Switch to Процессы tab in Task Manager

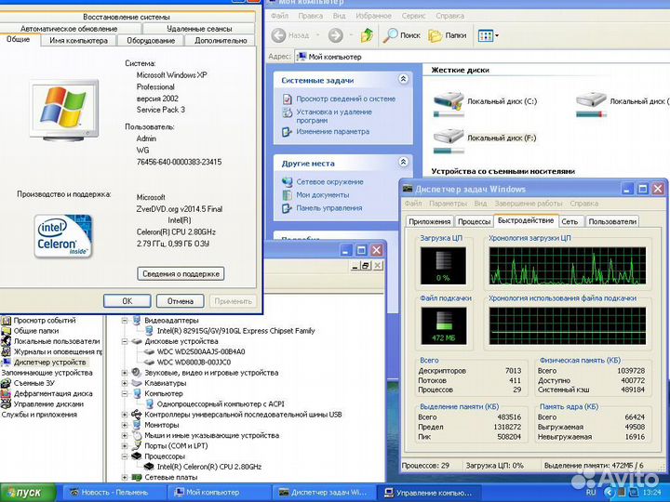(x=474, y=221)
